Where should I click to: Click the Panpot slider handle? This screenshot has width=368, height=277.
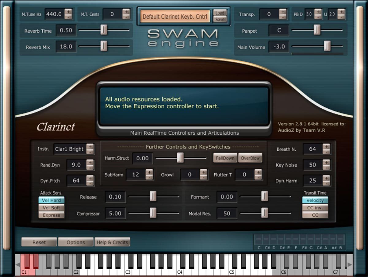(317, 30)
